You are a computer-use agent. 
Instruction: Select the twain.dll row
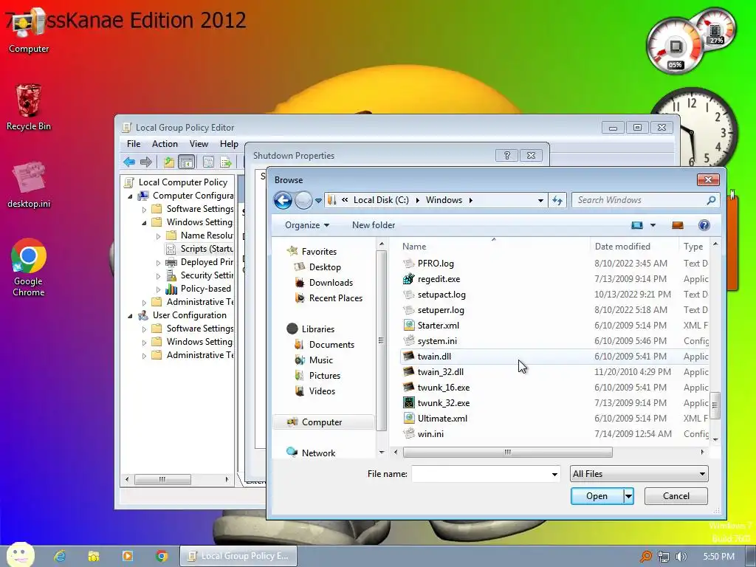(x=554, y=357)
